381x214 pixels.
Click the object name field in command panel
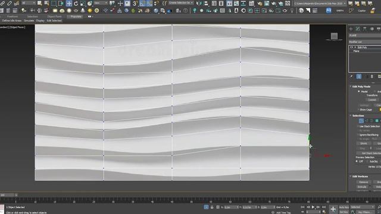click(x=365, y=36)
